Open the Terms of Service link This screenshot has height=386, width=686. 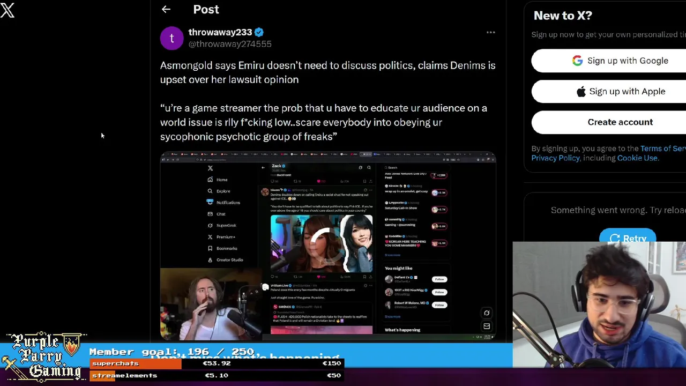663,149
